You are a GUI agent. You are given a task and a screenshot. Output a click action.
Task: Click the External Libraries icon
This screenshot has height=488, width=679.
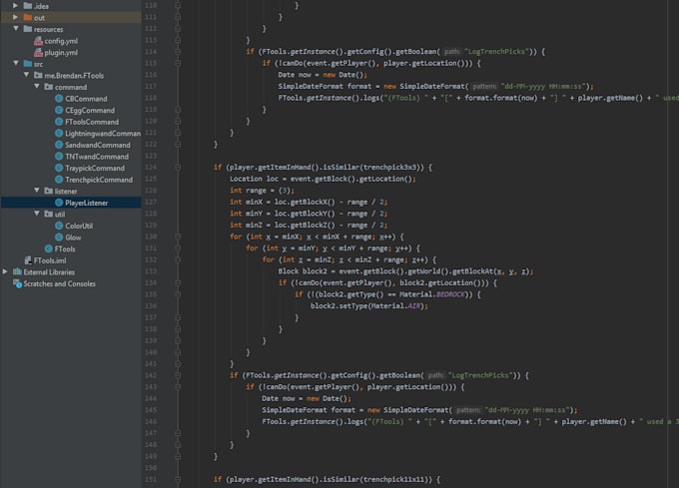click(x=17, y=271)
